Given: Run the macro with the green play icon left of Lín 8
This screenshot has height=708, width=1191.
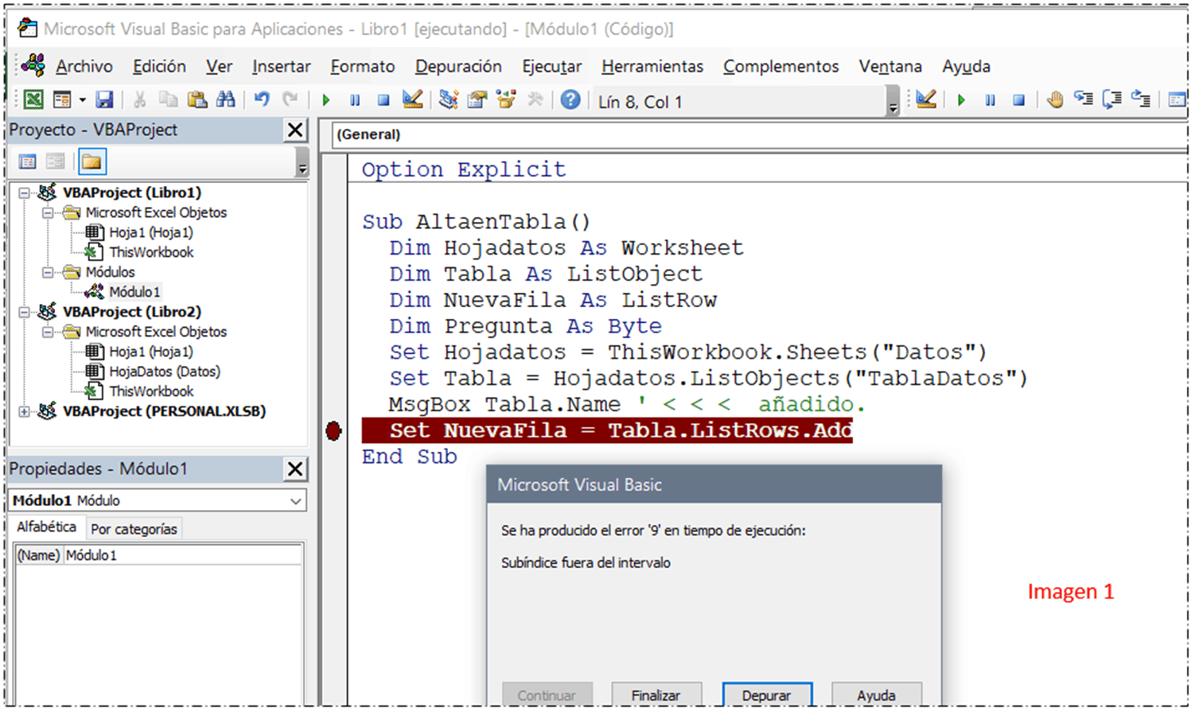Looking at the screenshot, I should point(325,100).
